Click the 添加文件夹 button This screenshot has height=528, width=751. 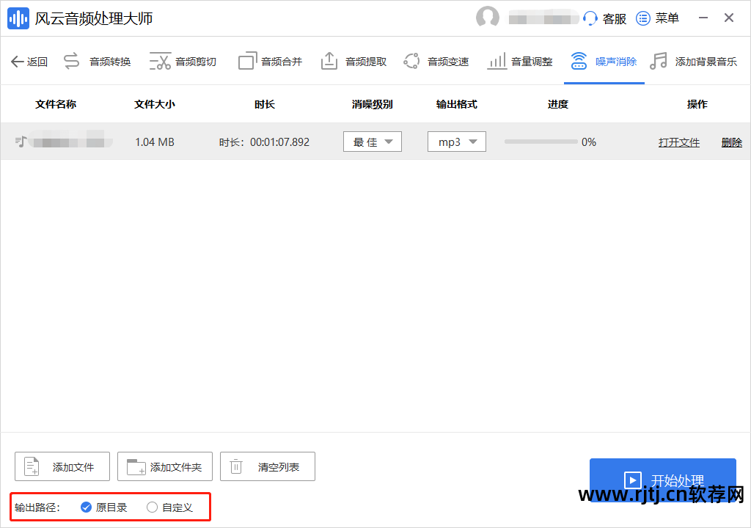(x=165, y=466)
